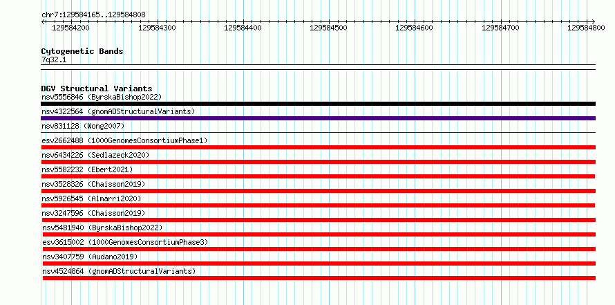Select the red bar under nsv5481940
The image size is (615, 305).
(x=319, y=234)
